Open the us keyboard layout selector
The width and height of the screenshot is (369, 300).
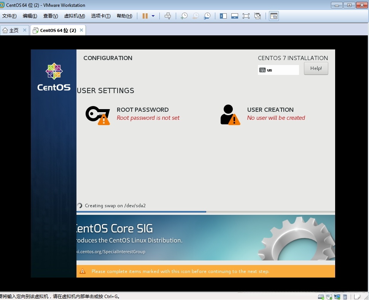(x=278, y=70)
